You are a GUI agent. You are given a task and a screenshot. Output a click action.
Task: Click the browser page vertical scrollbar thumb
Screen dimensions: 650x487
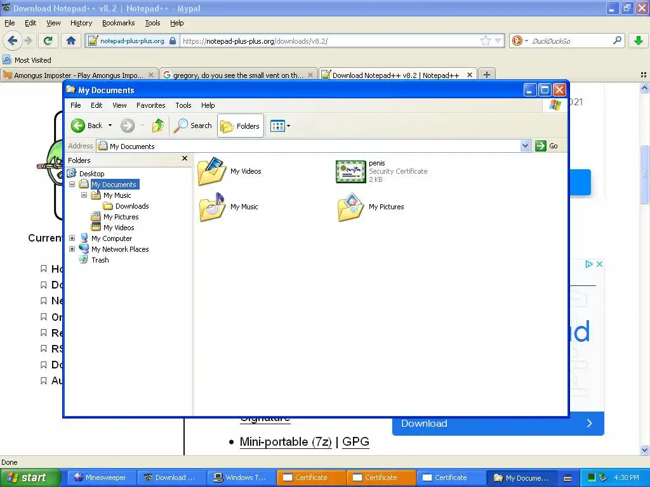tap(644, 174)
